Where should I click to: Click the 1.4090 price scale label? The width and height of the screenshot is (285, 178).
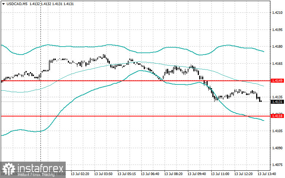tap(277, 148)
